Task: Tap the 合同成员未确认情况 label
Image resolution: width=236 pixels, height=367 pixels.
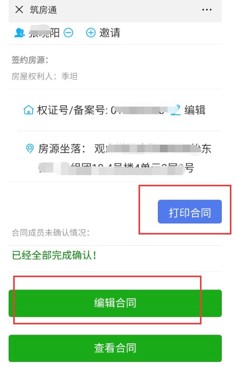Action: click(51, 232)
